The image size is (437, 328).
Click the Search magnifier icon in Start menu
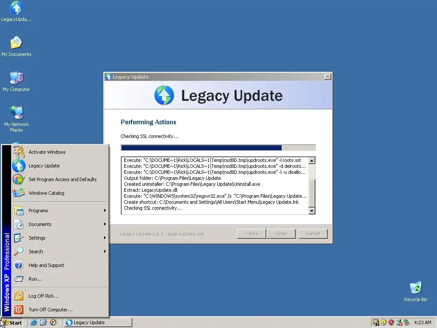coord(19,252)
